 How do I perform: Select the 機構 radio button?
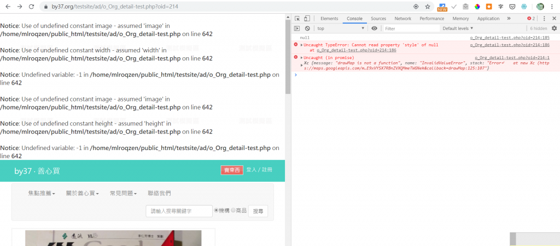point(215,210)
